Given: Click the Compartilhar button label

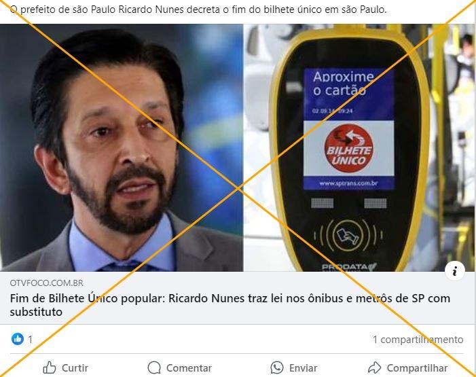Looking at the screenshot, I should [x=417, y=368].
